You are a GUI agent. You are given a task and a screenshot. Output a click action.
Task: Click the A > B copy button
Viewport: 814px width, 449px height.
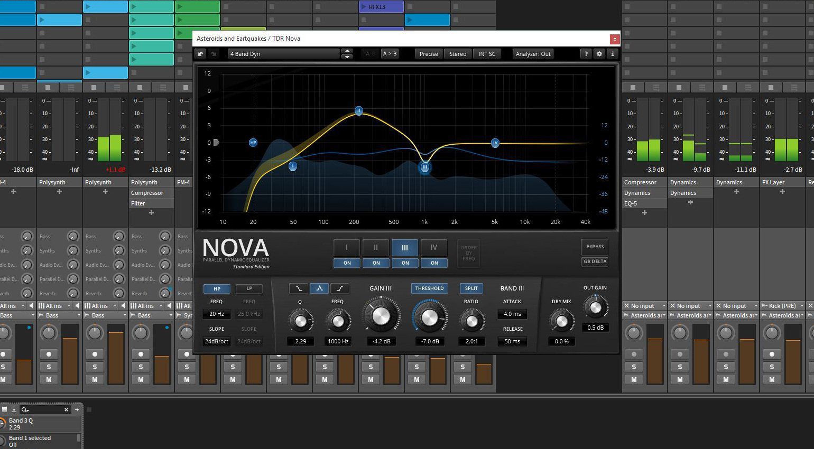pyautogui.click(x=390, y=54)
